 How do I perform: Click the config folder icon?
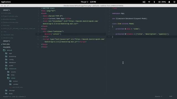click(x=6, y=59)
